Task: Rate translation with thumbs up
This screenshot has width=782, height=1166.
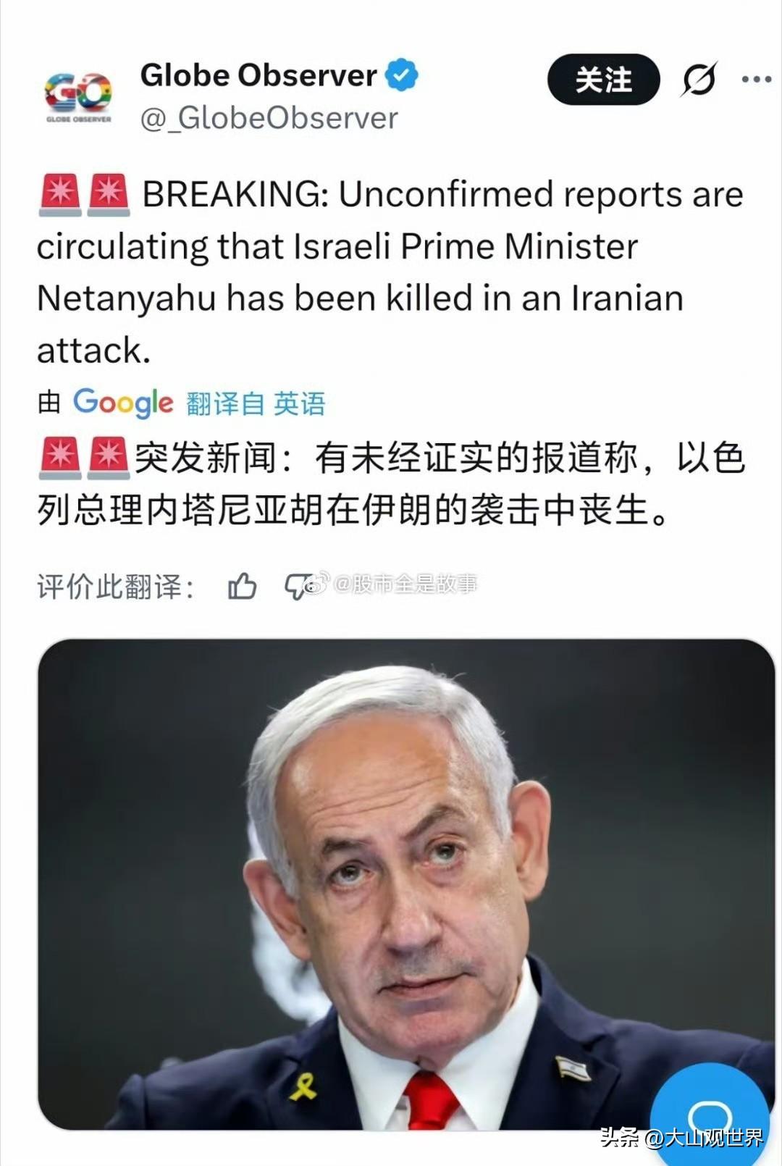Action: 242,586
